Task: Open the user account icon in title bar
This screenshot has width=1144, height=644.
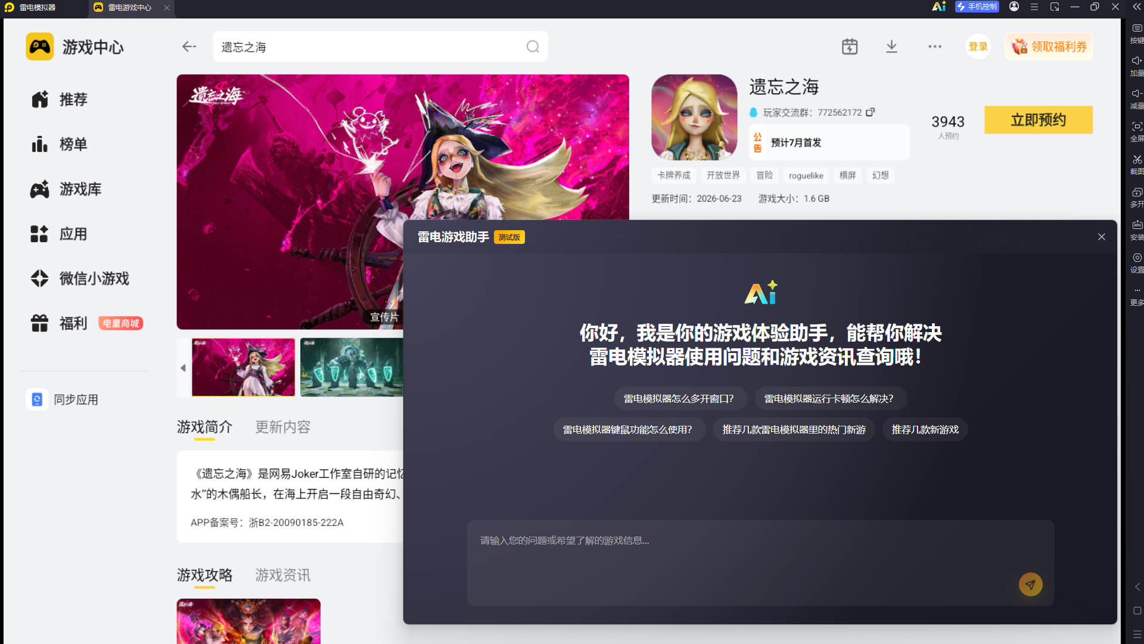Action: tap(1014, 7)
